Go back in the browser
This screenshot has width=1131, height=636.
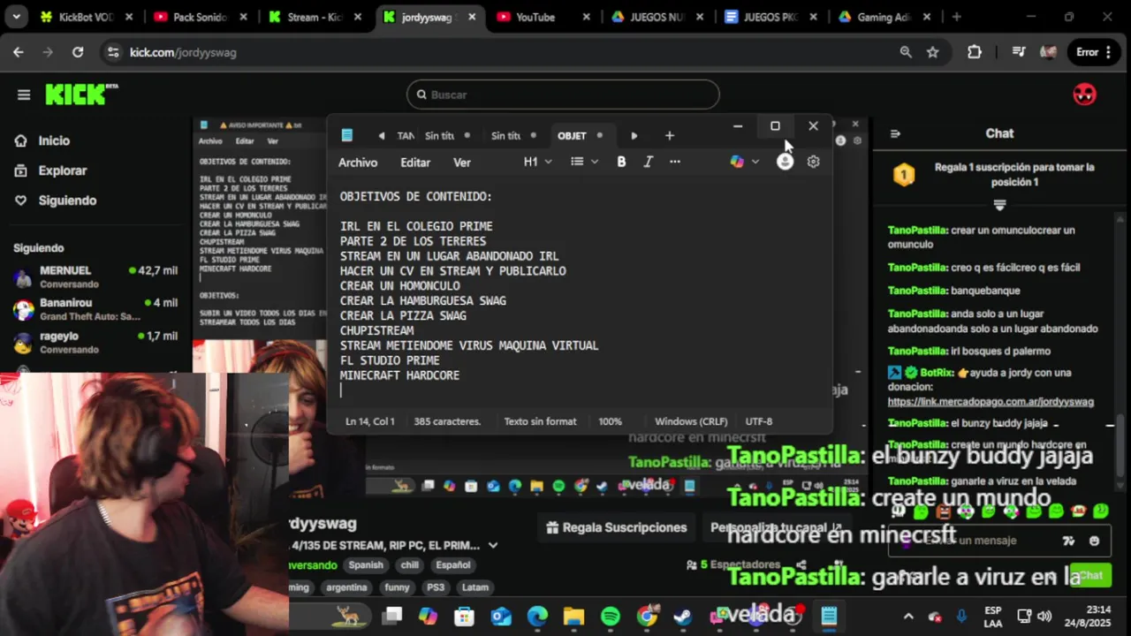[19, 52]
